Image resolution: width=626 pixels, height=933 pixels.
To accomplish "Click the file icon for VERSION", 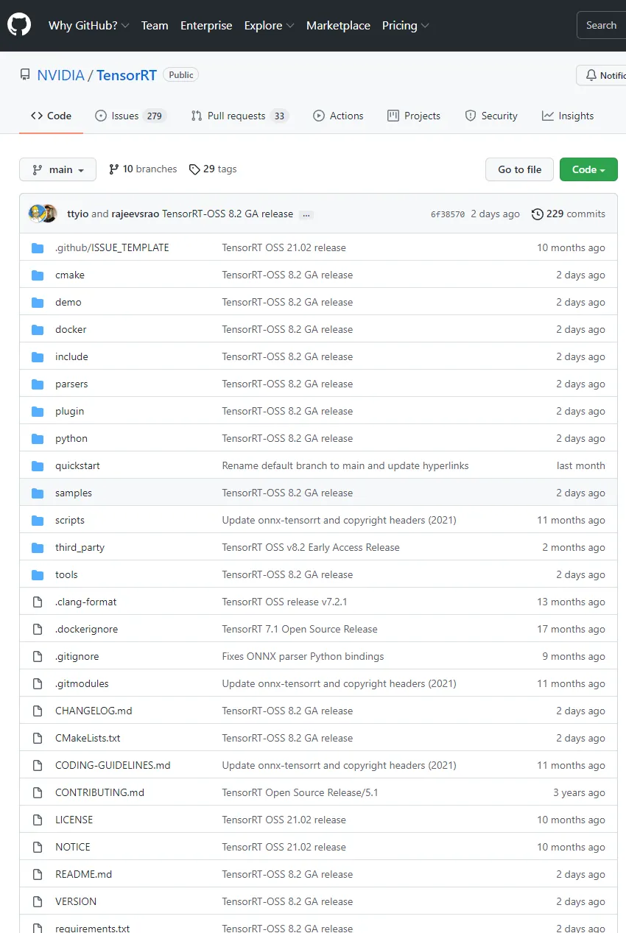I will [38, 901].
